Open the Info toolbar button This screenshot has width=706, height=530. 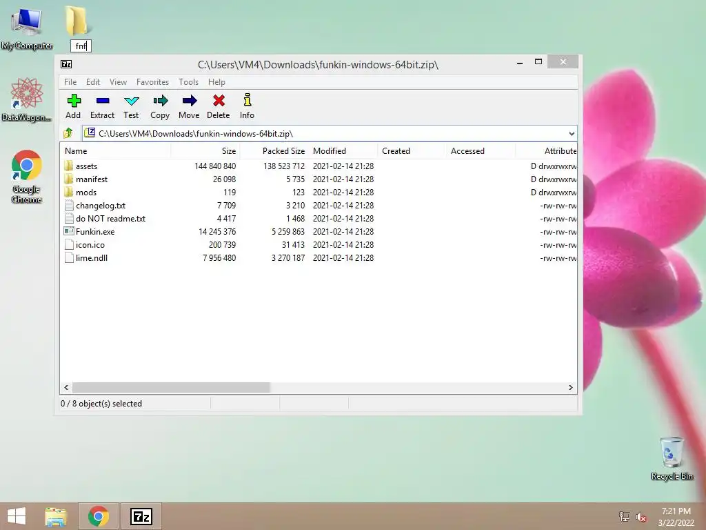click(x=248, y=106)
